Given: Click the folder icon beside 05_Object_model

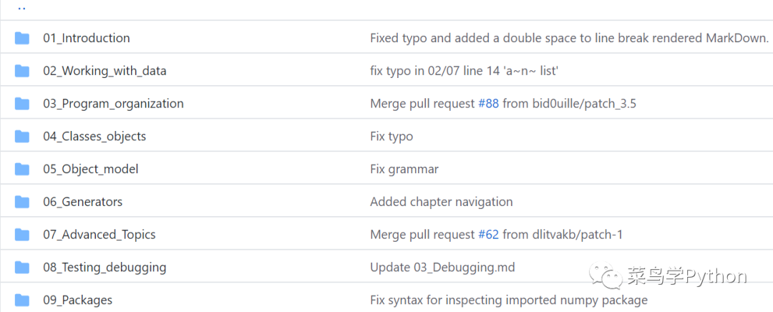Looking at the screenshot, I should tap(22, 169).
